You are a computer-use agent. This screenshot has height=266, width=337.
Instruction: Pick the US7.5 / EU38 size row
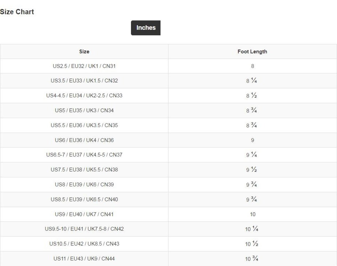[x=84, y=169]
